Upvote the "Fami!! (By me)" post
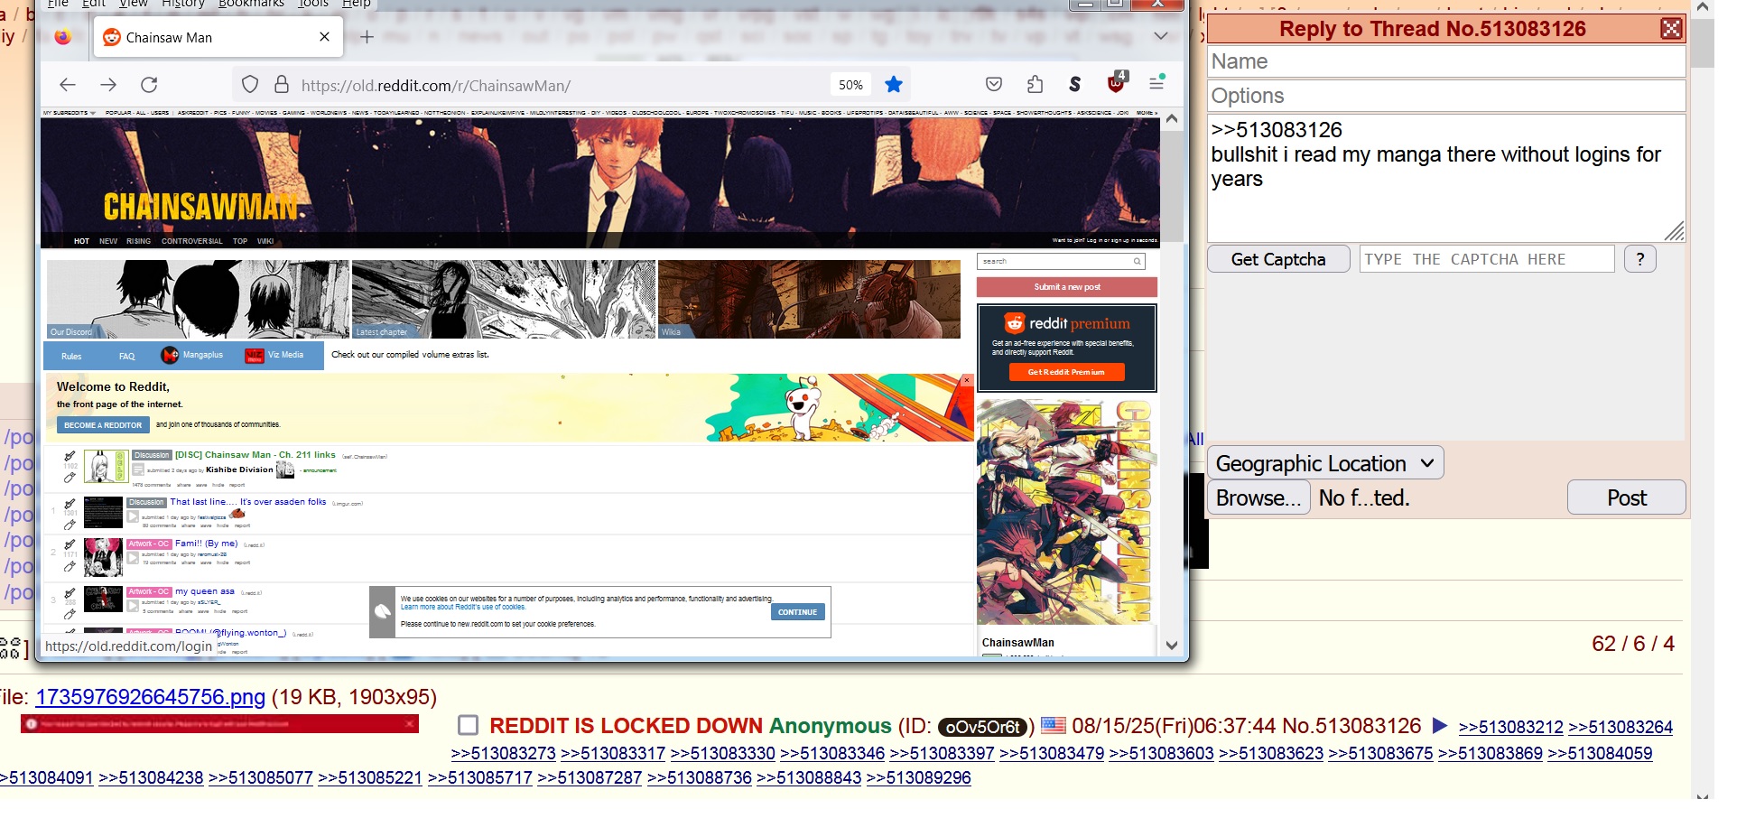This screenshot has height=818, width=1746. pyautogui.click(x=70, y=545)
